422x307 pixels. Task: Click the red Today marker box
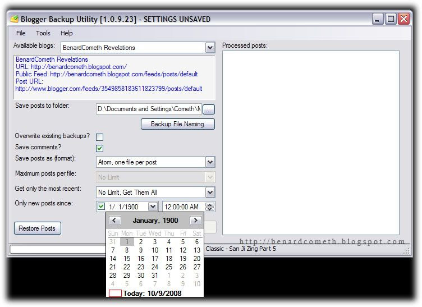[x=115, y=293]
